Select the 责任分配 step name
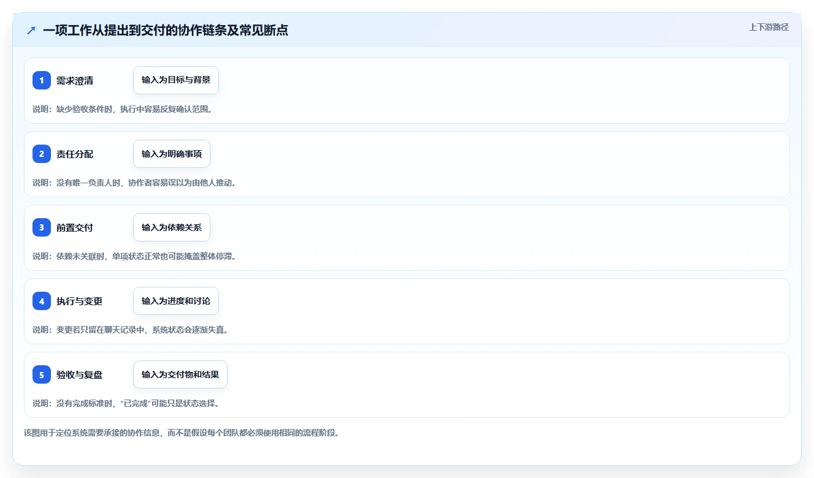The width and height of the screenshot is (814, 478). pos(75,154)
